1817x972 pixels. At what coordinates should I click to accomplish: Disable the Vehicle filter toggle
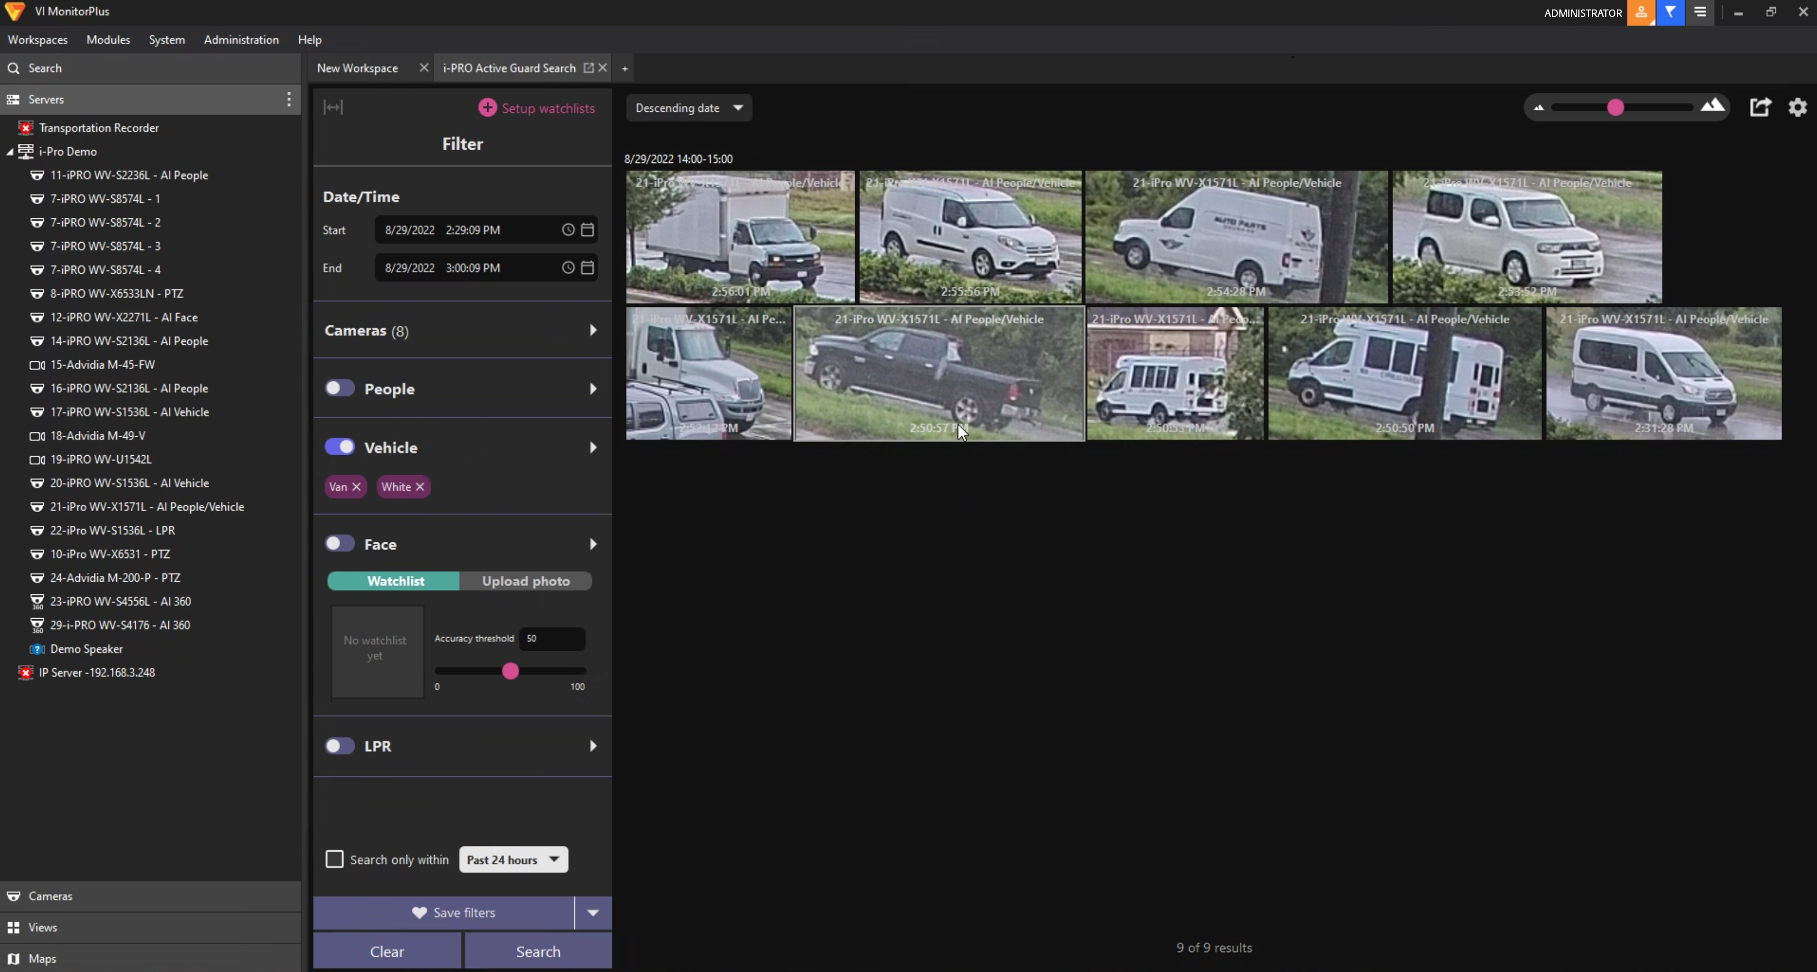(339, 447)
